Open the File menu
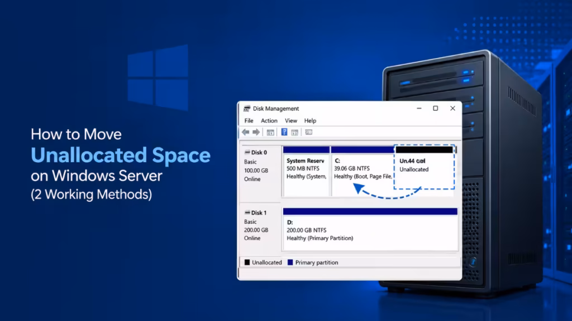572x321 pixels. pyautogui.click(x=249, y=120)
